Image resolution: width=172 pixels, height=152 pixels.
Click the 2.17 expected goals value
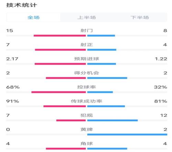click(x=12, y=59)
